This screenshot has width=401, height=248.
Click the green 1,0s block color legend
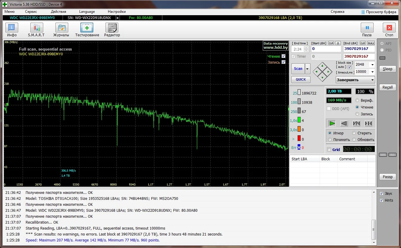tap(299, 120)
